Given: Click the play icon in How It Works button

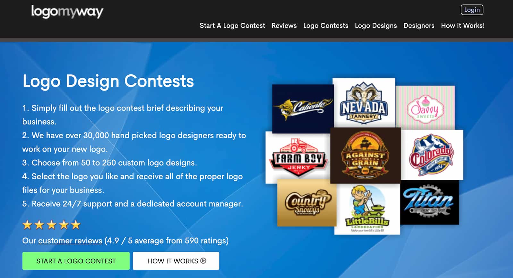Looking at the screenshot, I should click(x=203, y=261).
